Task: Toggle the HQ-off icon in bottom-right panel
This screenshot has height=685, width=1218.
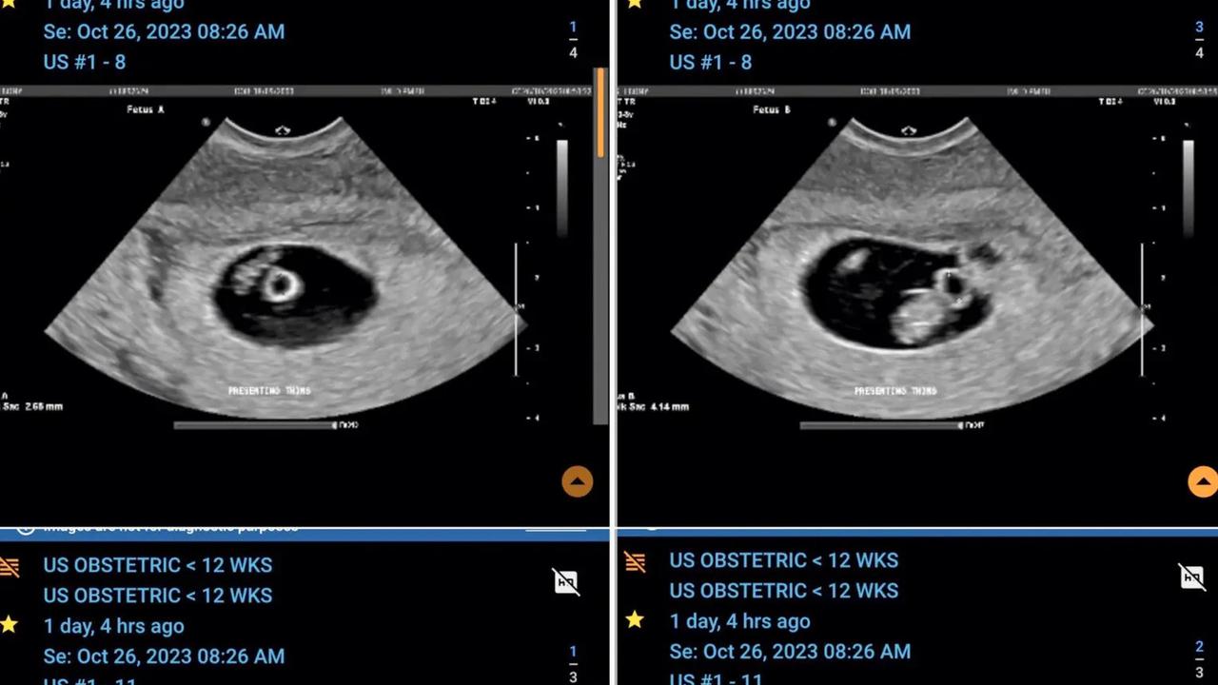Action: 1191,577
